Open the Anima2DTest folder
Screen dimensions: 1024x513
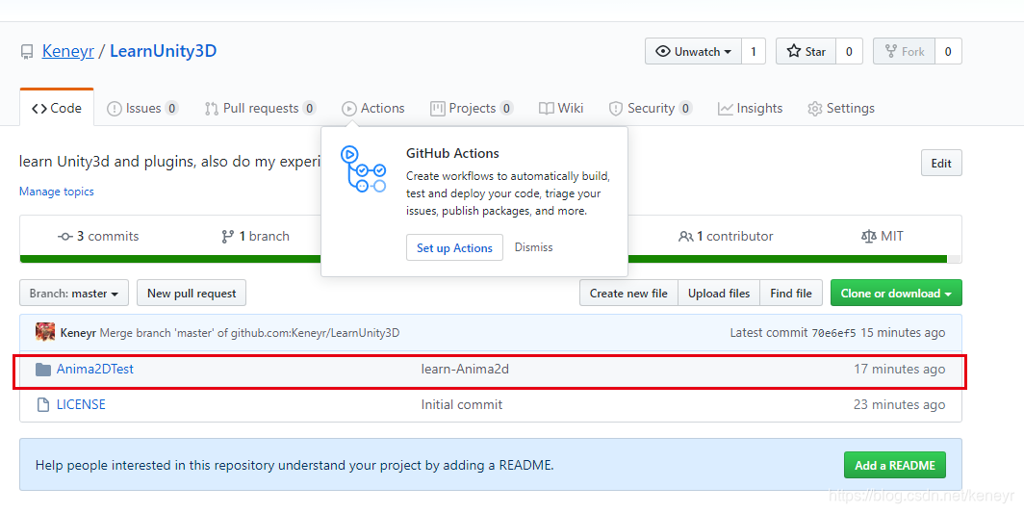(94, 369)
